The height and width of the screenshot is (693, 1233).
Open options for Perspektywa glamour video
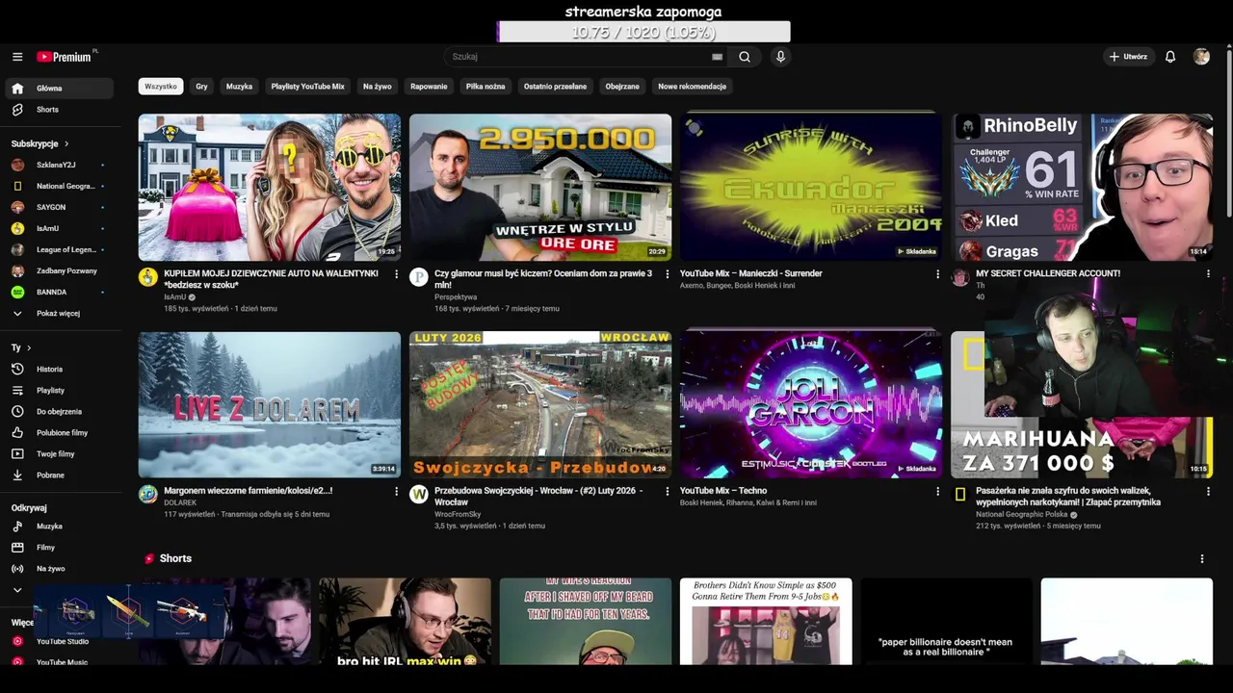pos(667,274)
